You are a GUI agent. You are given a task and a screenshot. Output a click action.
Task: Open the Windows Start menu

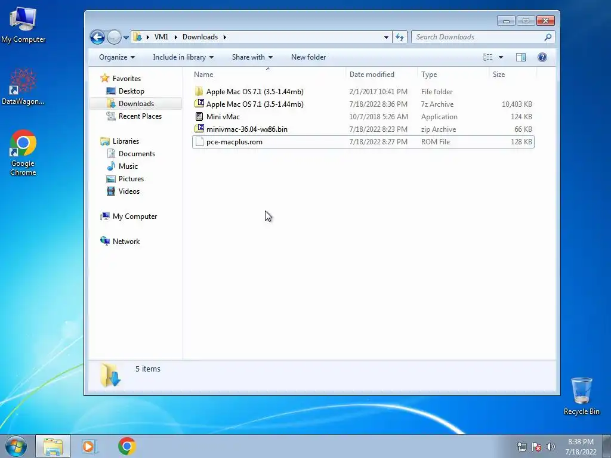pos(16,446)
